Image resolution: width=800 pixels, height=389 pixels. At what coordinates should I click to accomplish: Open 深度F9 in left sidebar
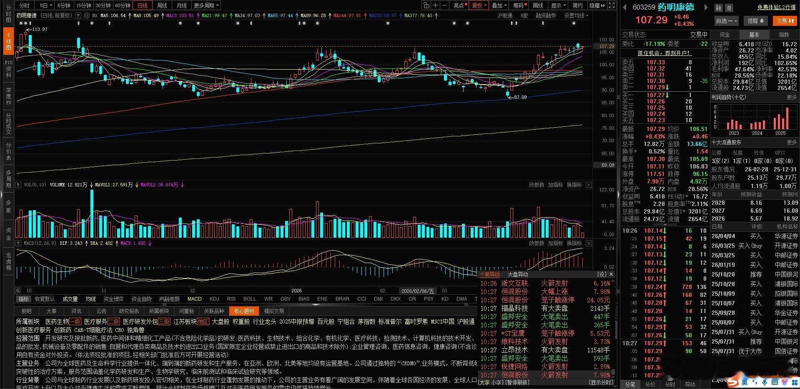click(8, 96)
